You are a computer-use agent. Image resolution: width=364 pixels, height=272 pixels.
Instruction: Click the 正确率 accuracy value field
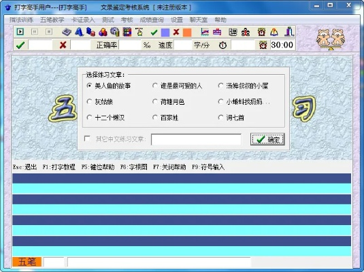tap(130, 45)
